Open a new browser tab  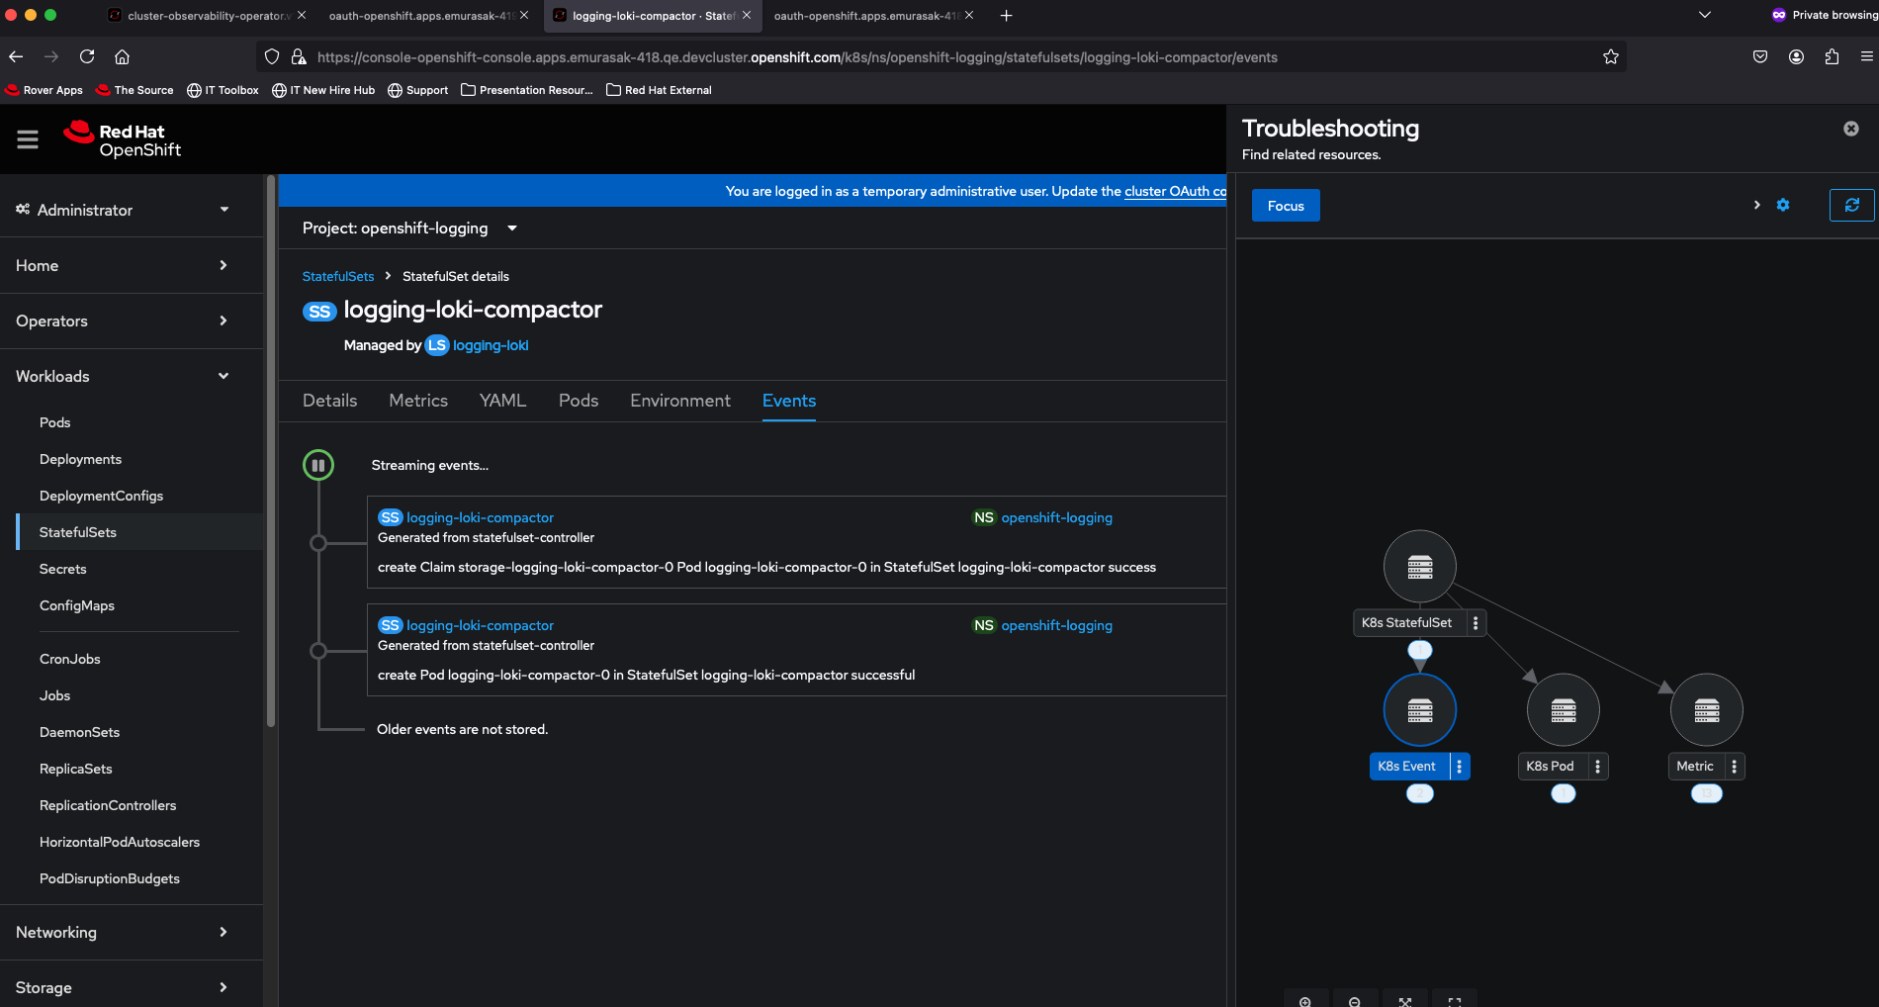(x=1006, y=15)
